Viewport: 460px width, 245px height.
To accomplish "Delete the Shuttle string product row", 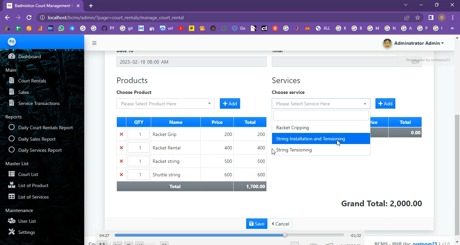I will tap(121, 175).
